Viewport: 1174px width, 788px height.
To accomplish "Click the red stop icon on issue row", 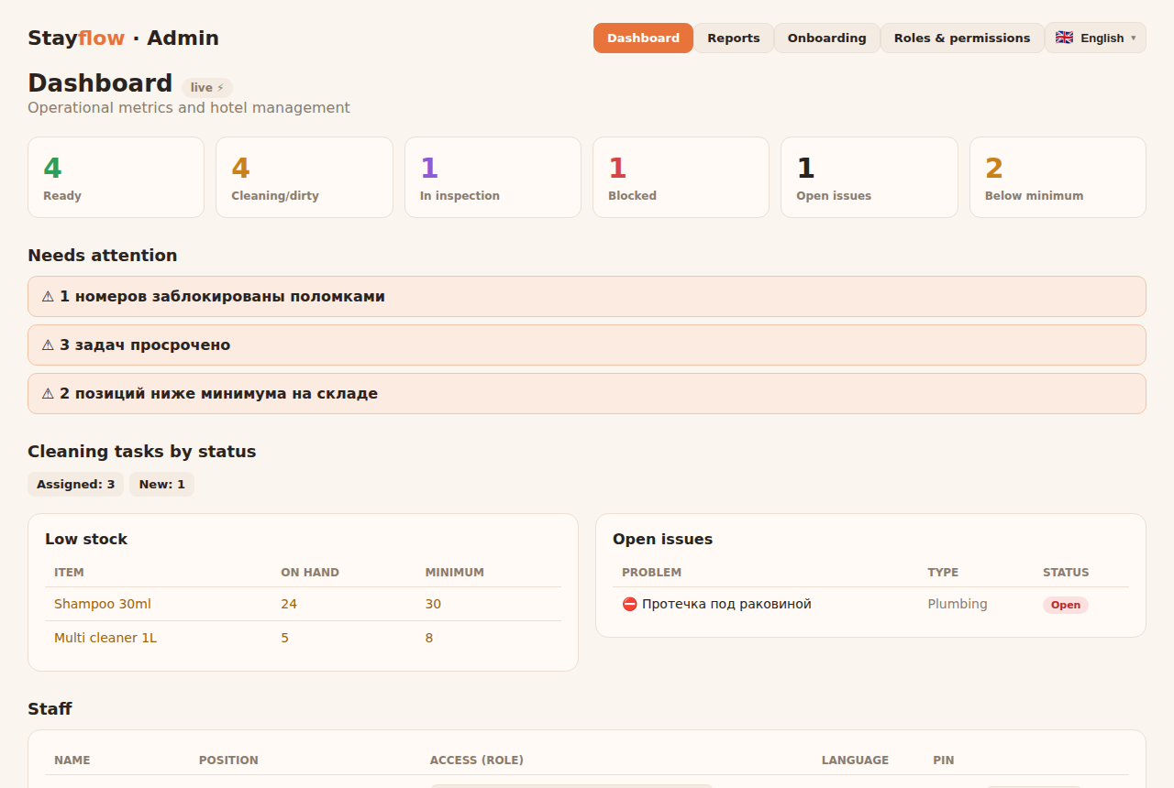I will [629, 604].
